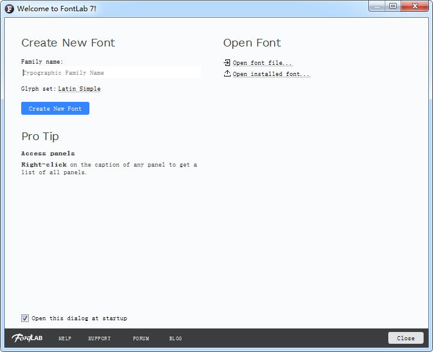Open the Latin Simple glyph set dropdown
Screen dimensions: 433x352
pos(79,89)
